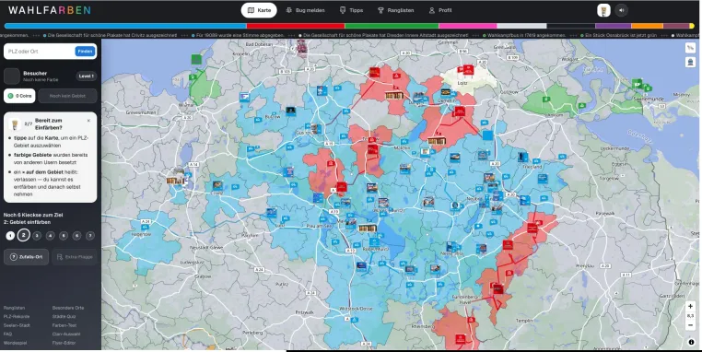Click the Templin label on the map
This screenshot has height=352, width=702.
(x=524, y=321)
